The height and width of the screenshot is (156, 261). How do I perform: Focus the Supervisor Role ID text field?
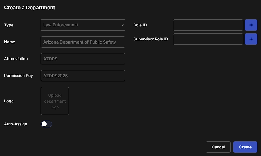coord(208,39)
